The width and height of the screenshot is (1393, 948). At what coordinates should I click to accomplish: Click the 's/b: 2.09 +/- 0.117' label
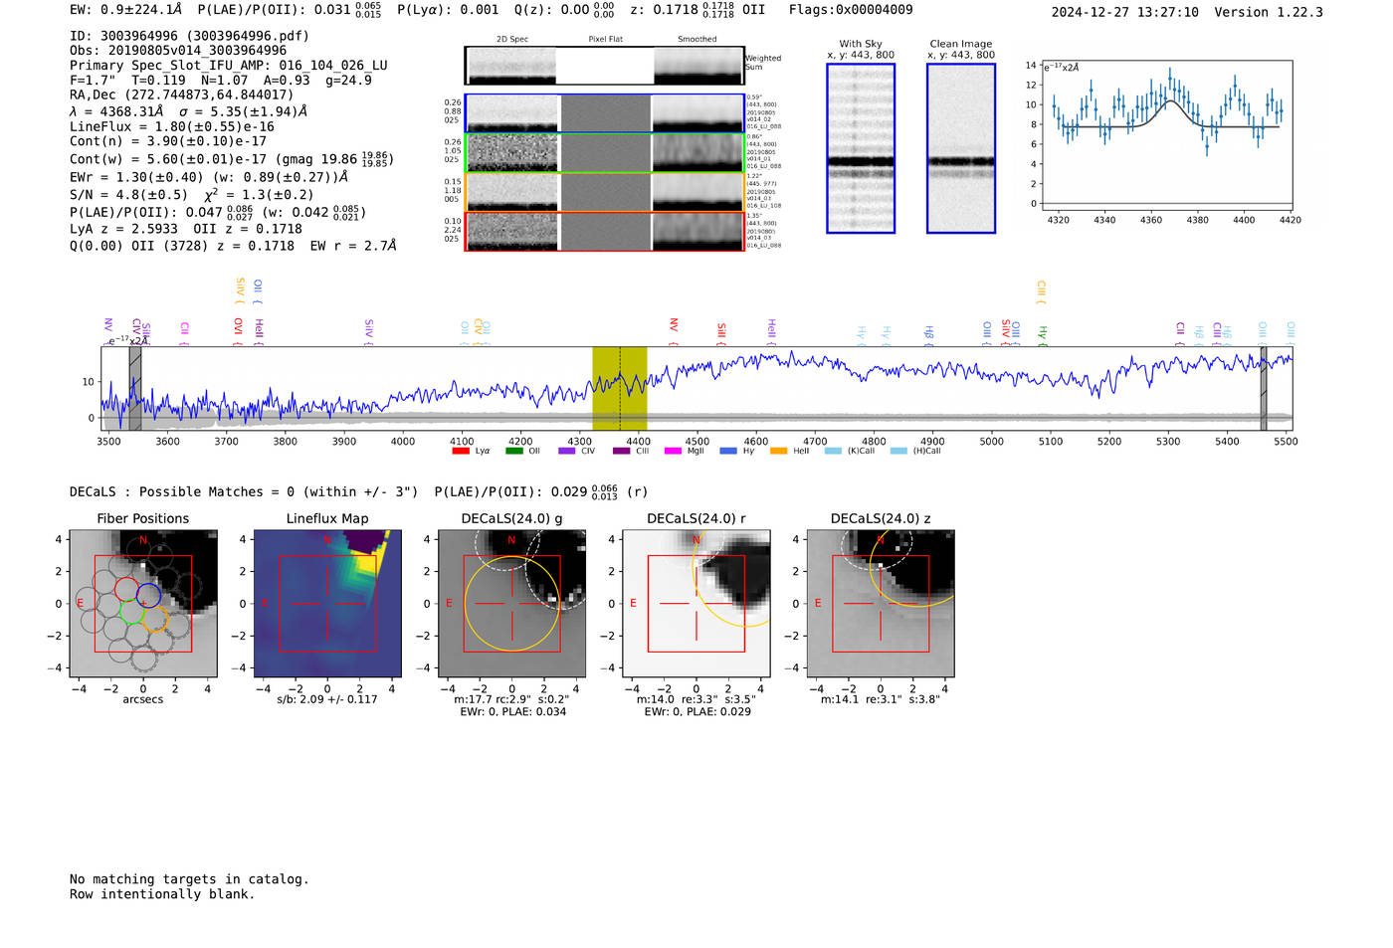pos(327,699)
